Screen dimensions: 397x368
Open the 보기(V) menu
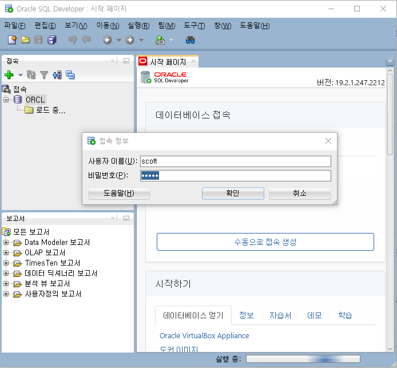[76, 26]
